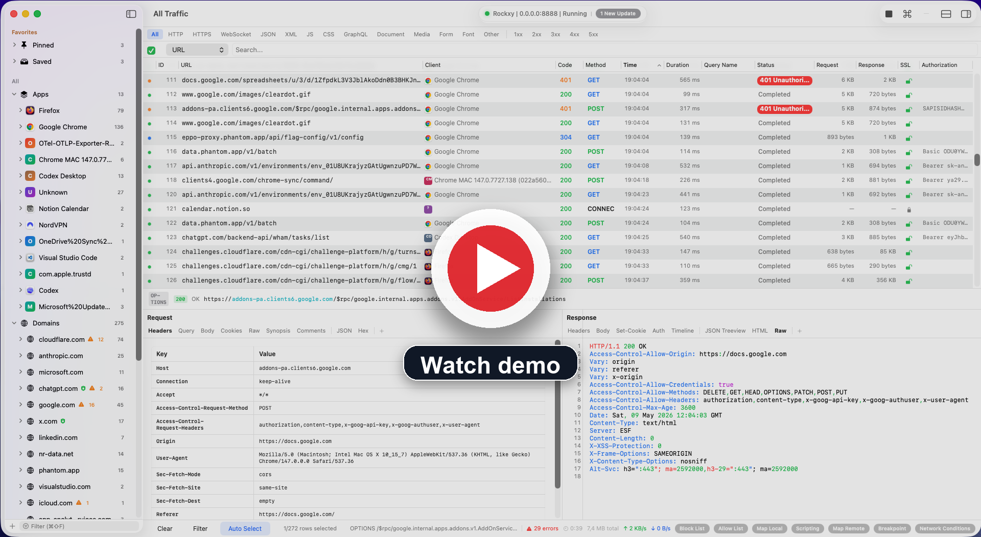The height and width of the screenshot is (537, 981).
Task: Click the stop recording square icon
Action: coord(889,14)
